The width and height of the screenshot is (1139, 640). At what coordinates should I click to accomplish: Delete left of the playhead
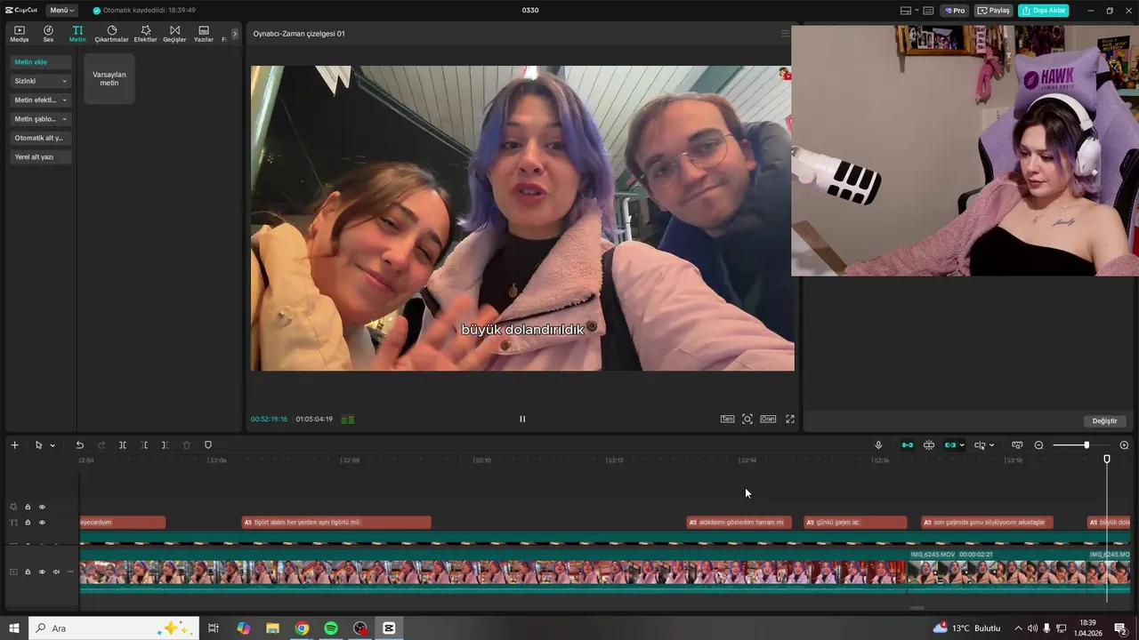pos(144,444)
